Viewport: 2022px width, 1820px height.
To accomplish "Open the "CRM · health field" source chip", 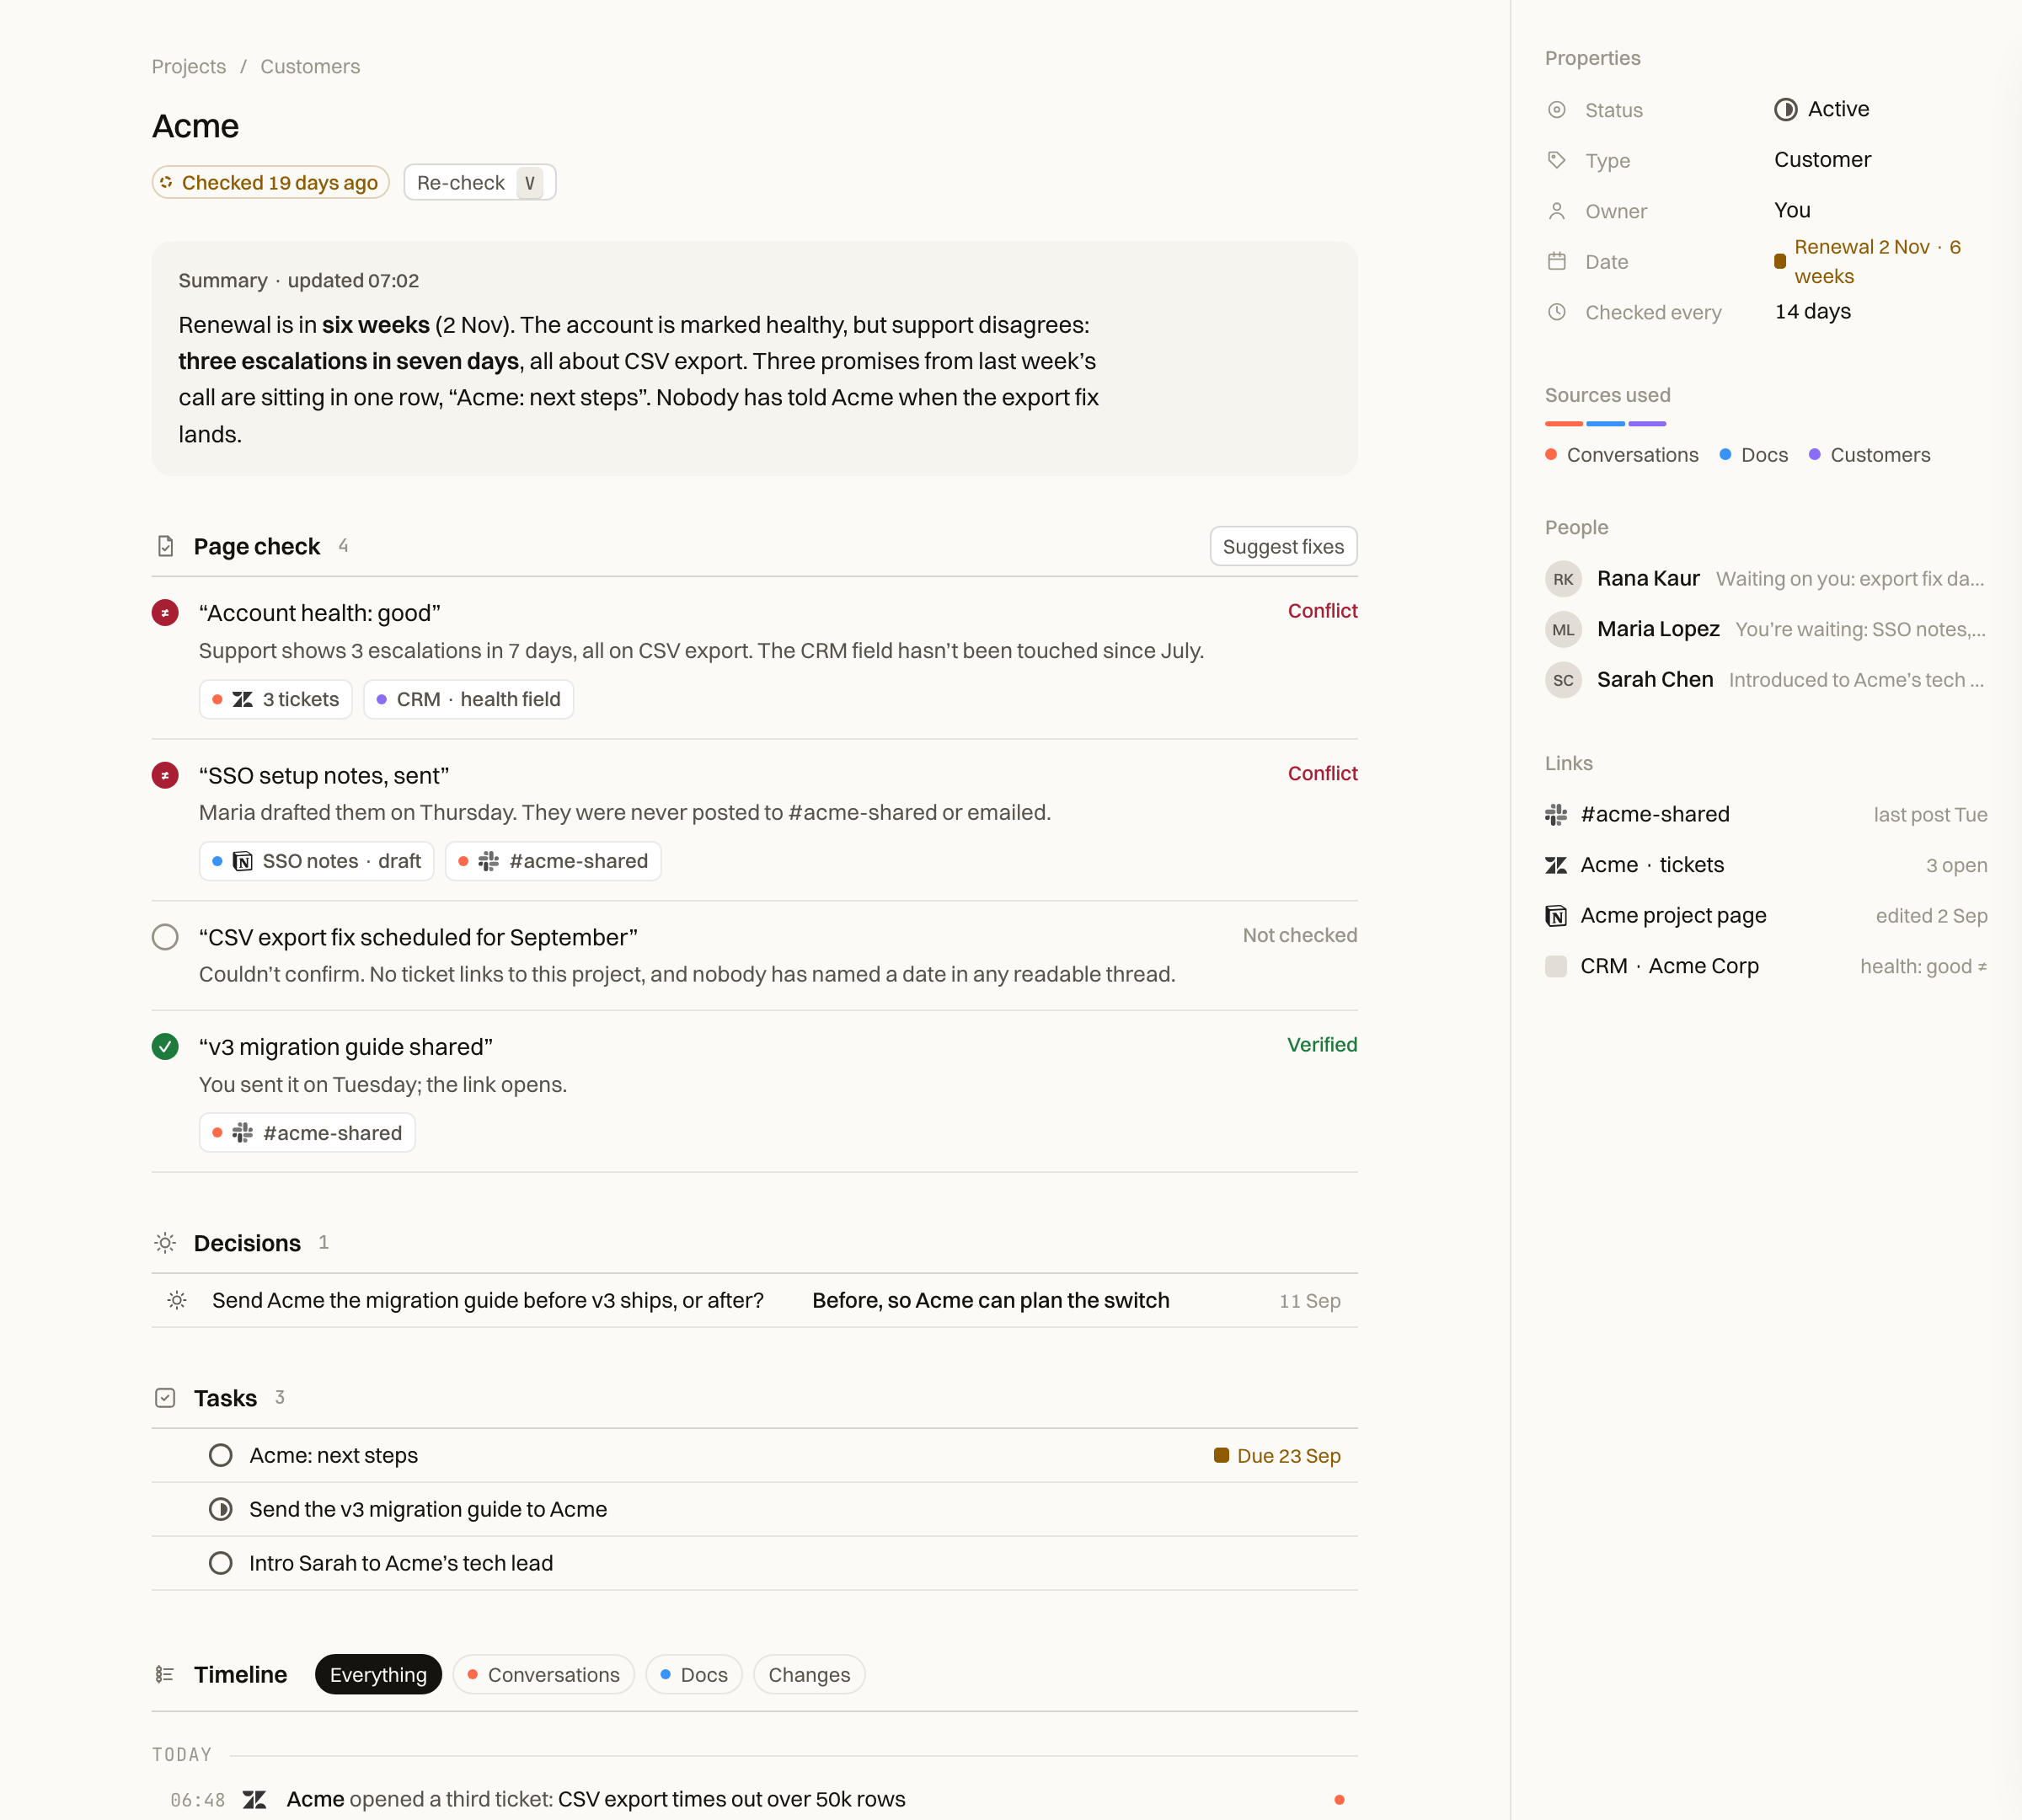I will (468, 699).
